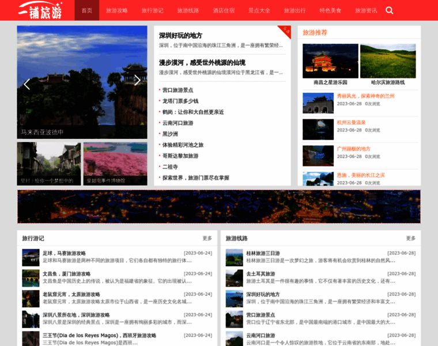Screen dimensions: 438x346
Task: Click thumbnail beside 去土耳其旅游
Action: [x=235, y=278]
